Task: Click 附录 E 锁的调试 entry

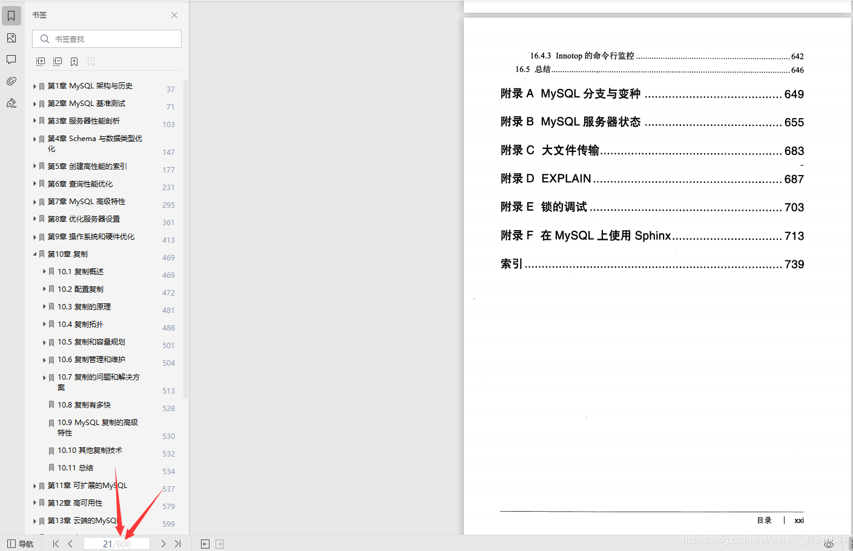Action: pos(652,207)
